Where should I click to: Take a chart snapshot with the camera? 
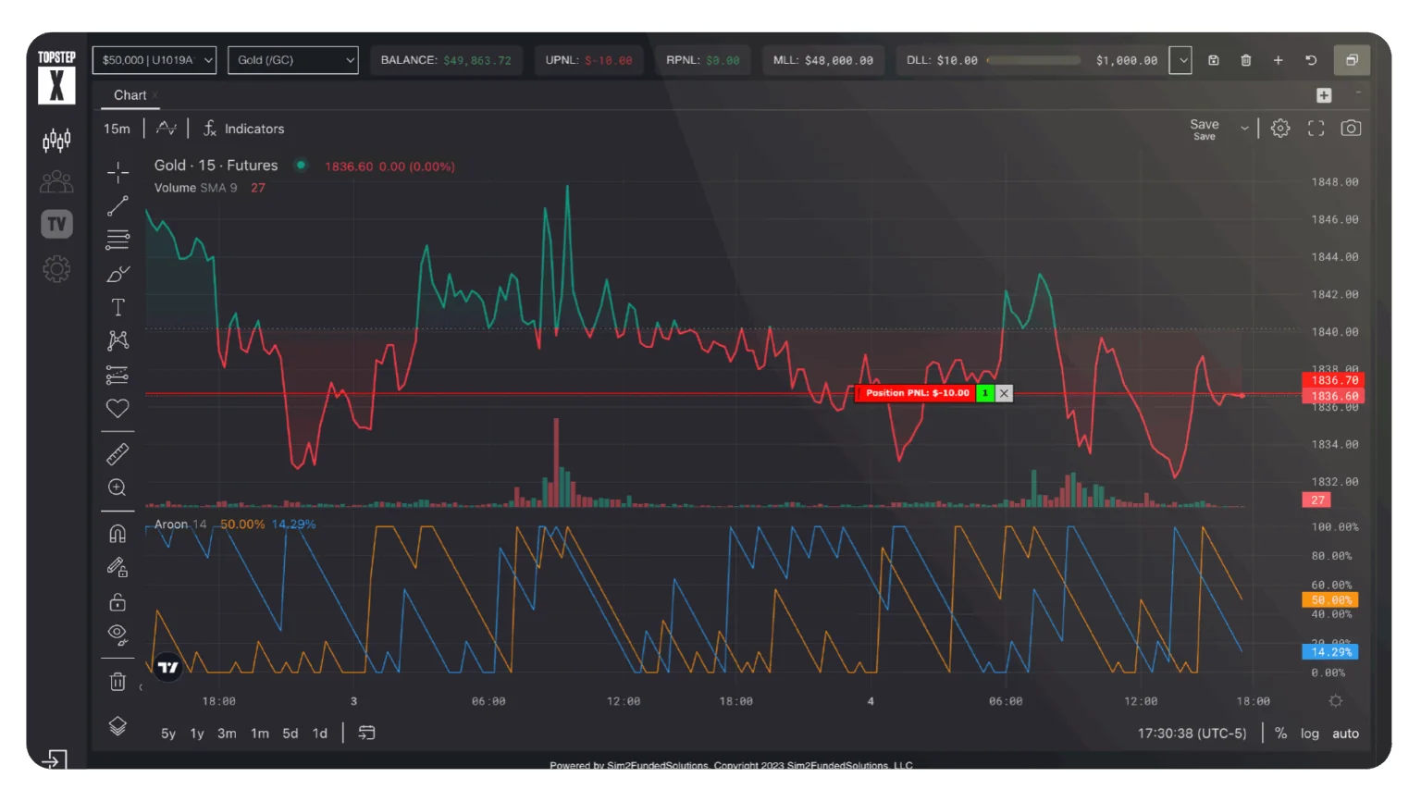pyautogui.click(x=1351, y=129)
